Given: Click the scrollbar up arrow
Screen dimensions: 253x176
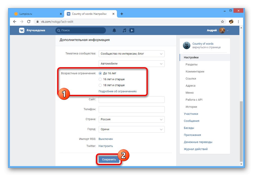Looking at the screenshot, I should pos(241,28).
